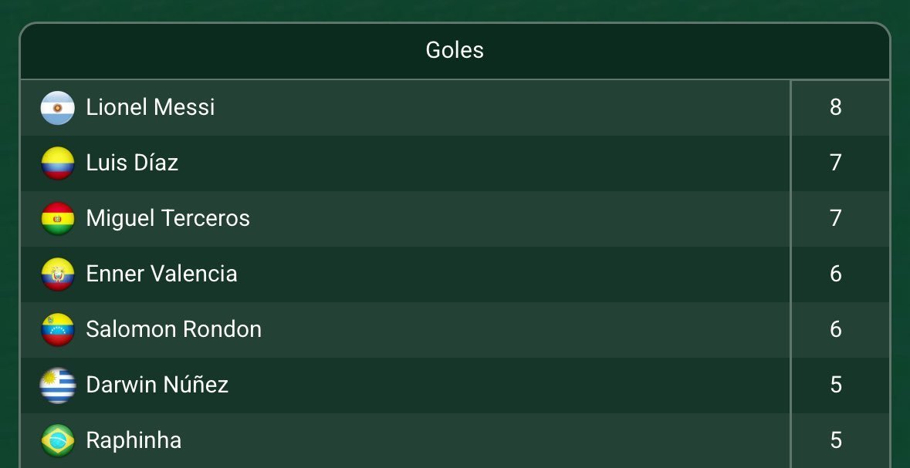The image size is (910, 468).
Task: Click Raphinha player name
Action: tap(134, 440)
